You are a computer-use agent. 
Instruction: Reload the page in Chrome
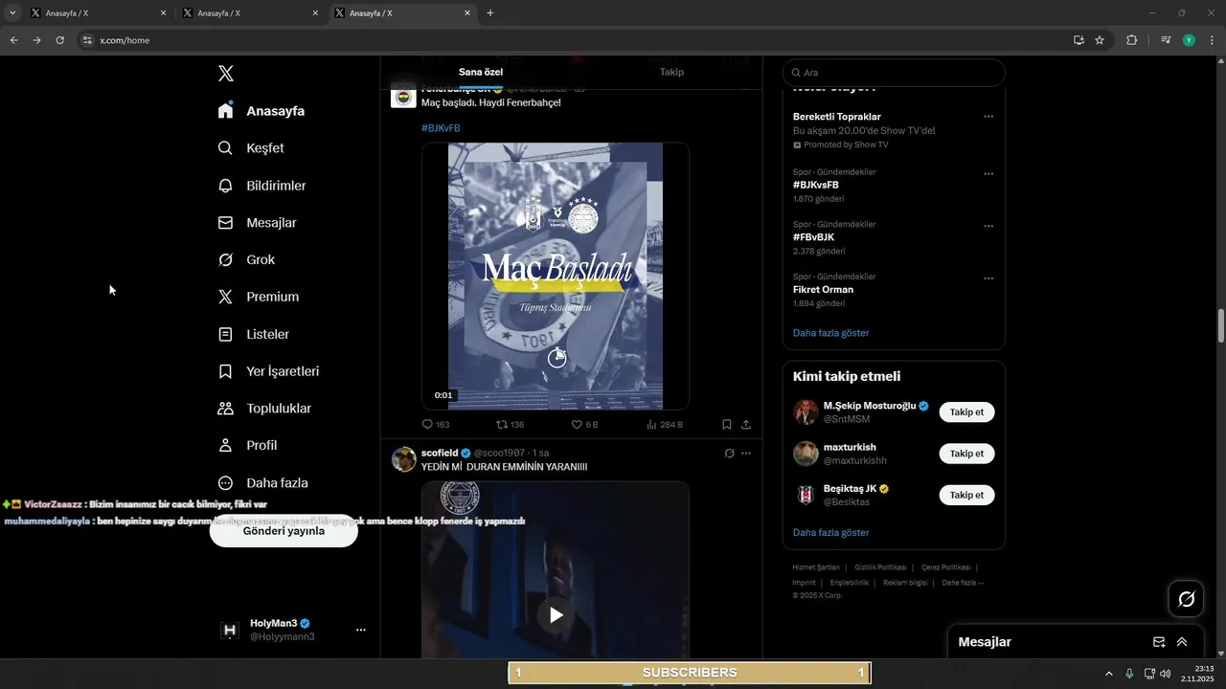coord(59,40)
